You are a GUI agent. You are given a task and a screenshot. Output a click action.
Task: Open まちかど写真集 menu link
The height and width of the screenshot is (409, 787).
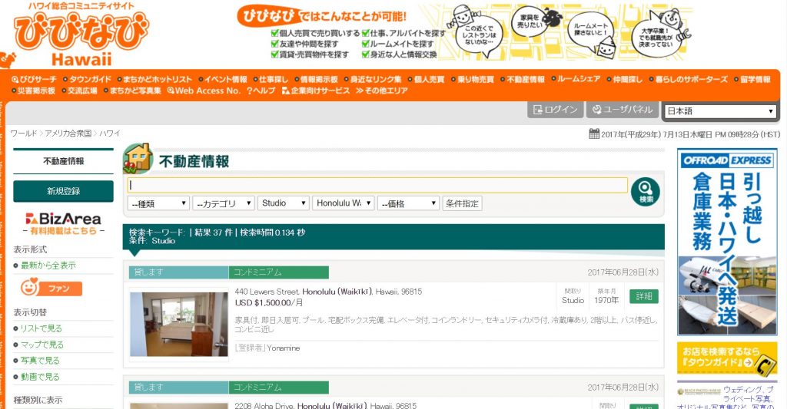(x=132, y=91)
